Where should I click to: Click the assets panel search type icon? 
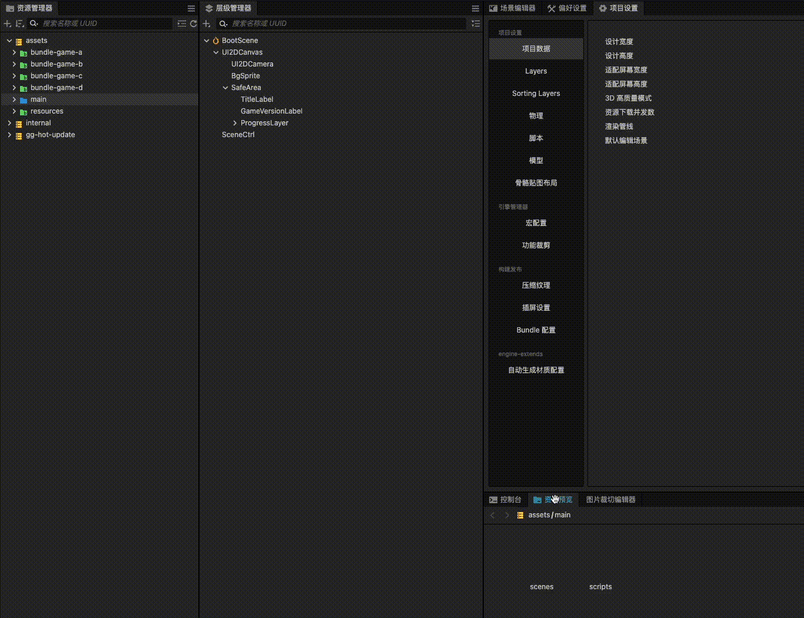coord(34,24)
